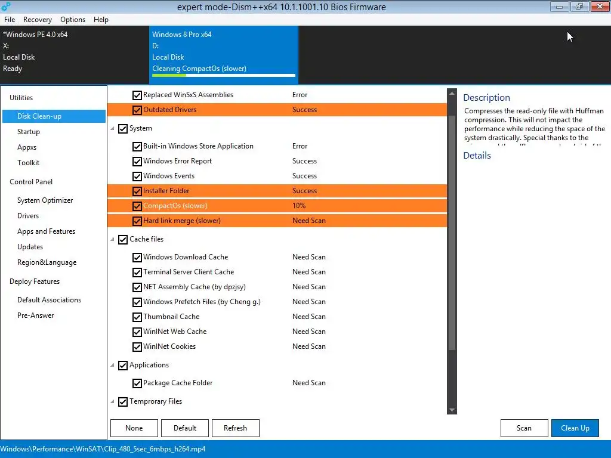Click the None button
This screenshot has width=611, height=458.
click(134, 428)
